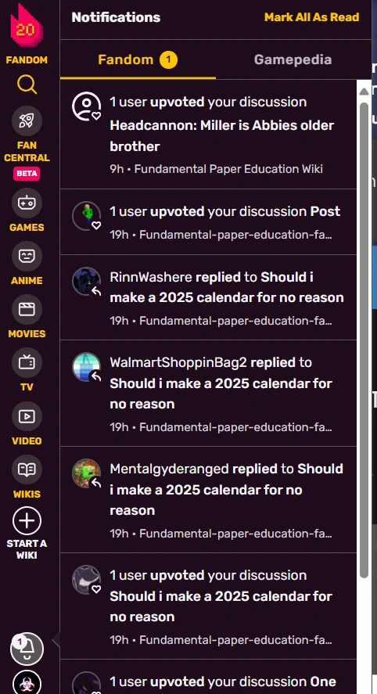This screenshot has width=377, height=694.
Task: Click the user profile avatar at sidebar bottom
Action: (x=27, y=683)
